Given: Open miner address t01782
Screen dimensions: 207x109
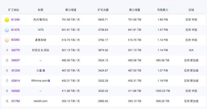Looking at the screenshot, I should 16,101.
